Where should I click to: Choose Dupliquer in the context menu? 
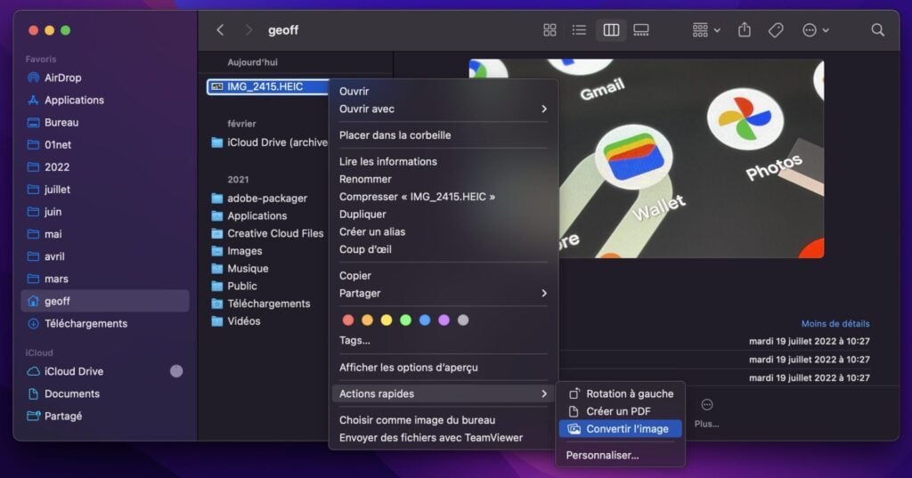(444, 214)
